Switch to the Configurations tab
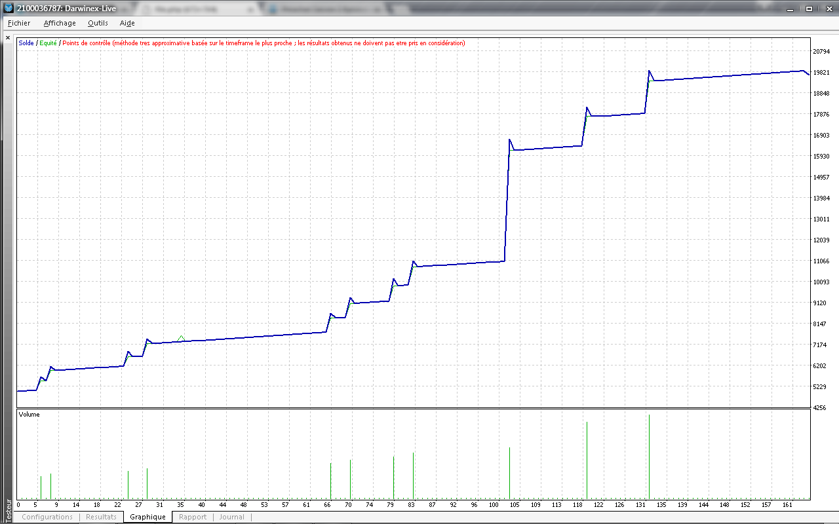Image resolution: width=839 pixels, height=524 pixels. click(x=47, y=517)
